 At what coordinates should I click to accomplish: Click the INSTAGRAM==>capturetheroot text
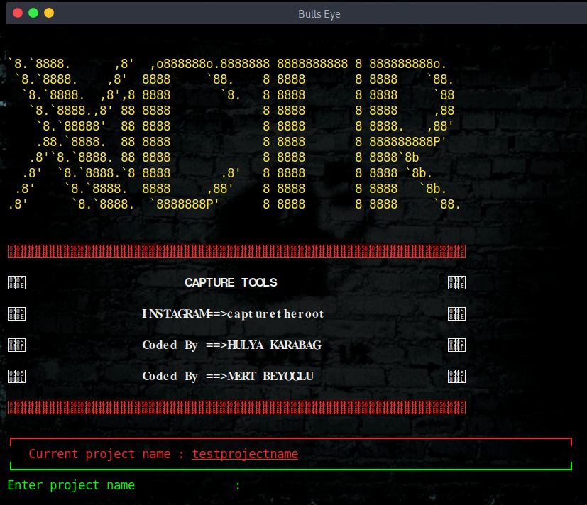point(233,314)
